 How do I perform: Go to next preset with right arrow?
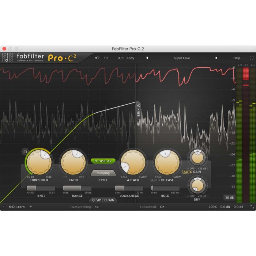pos(216,58)
